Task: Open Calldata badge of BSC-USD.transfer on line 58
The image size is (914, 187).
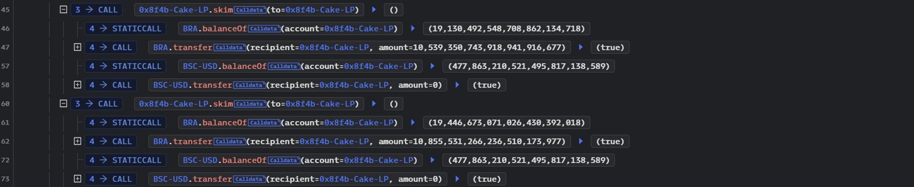Action: point(249,85)
